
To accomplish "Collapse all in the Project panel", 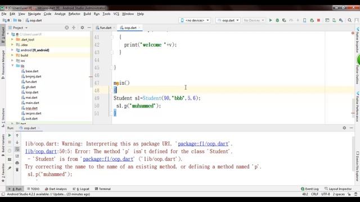I will tap(74, 27).
